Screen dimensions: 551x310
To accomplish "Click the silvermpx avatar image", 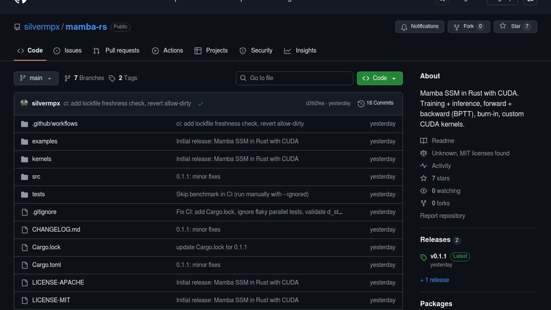I will [24, 103].
